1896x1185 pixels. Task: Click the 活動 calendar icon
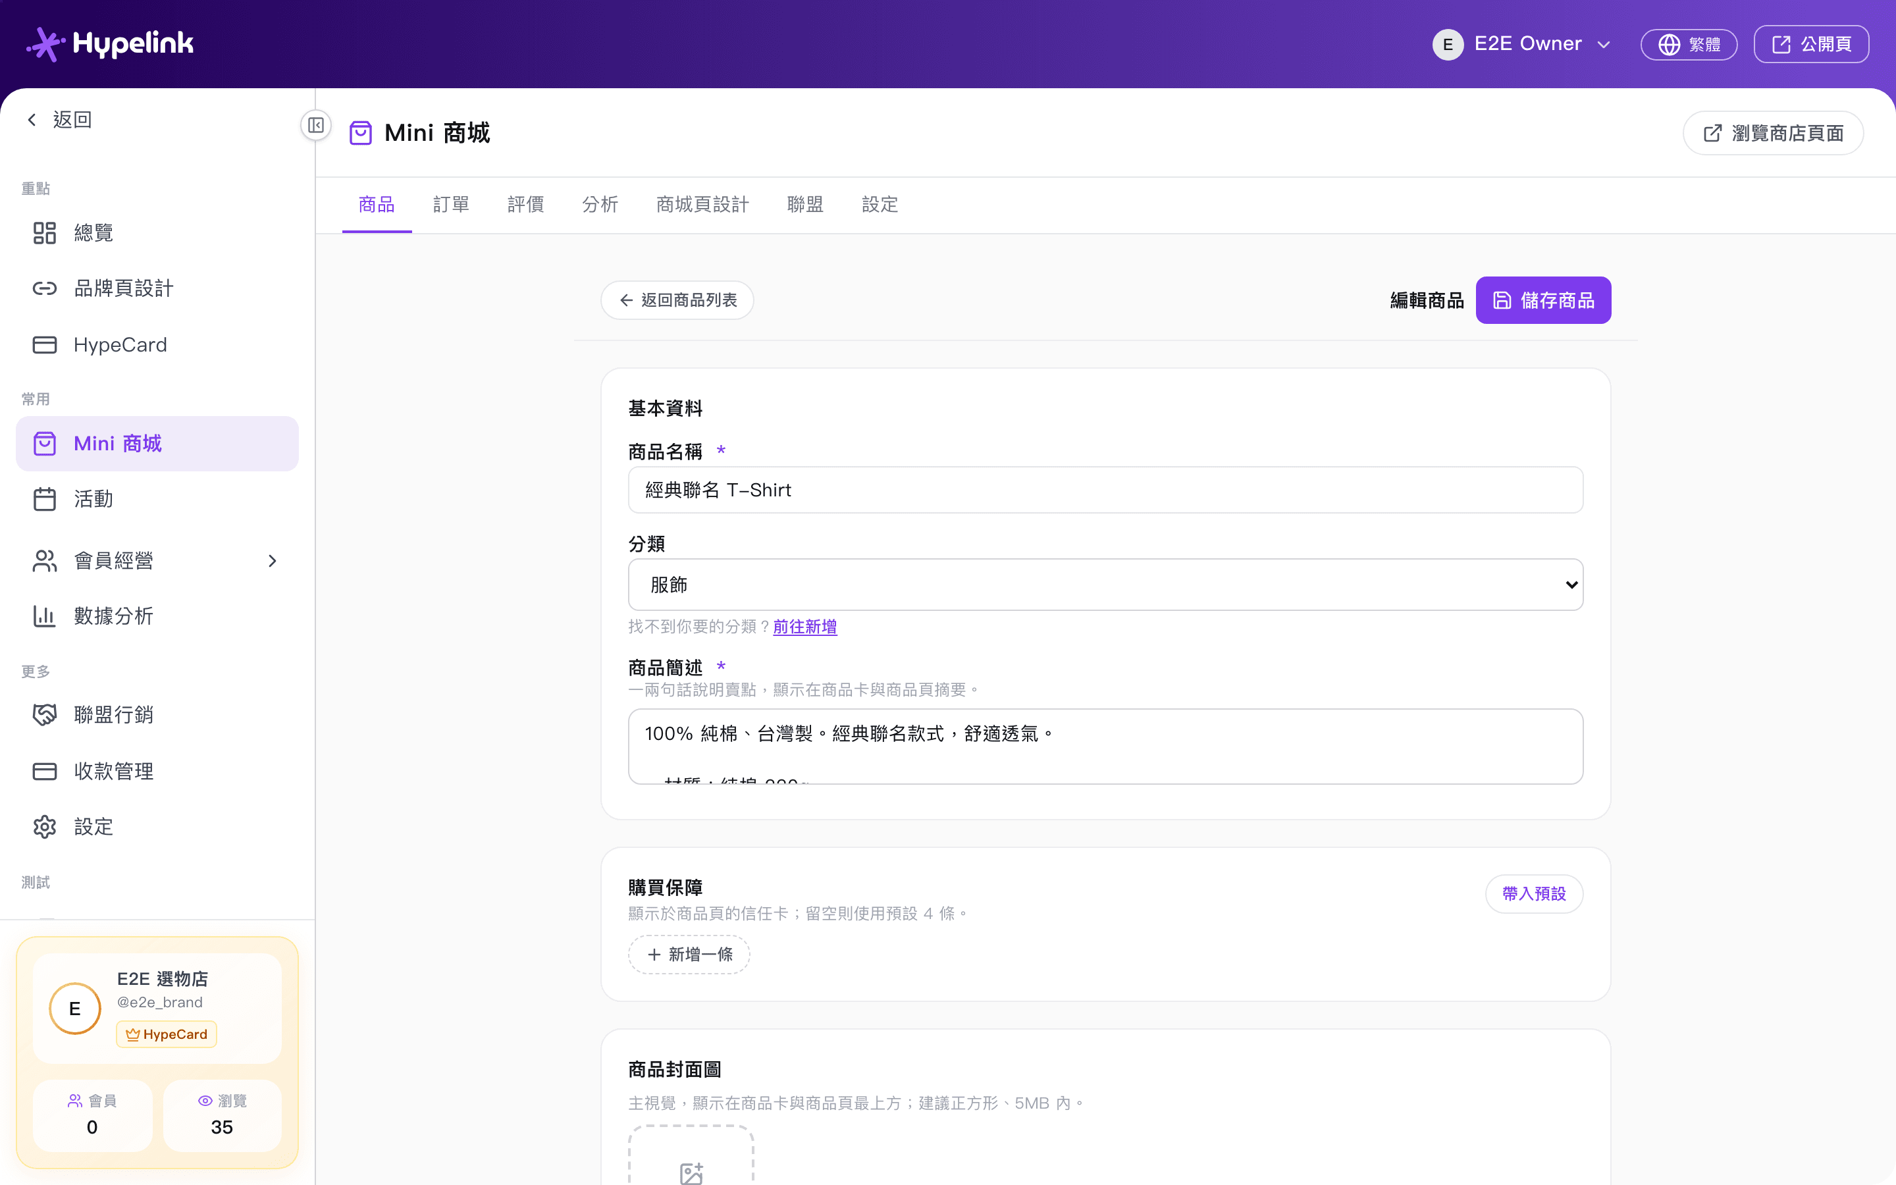[45, 499]
